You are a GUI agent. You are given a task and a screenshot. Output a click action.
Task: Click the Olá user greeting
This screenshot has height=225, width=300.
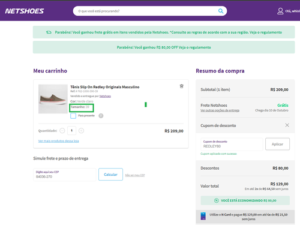pos(292,11)
